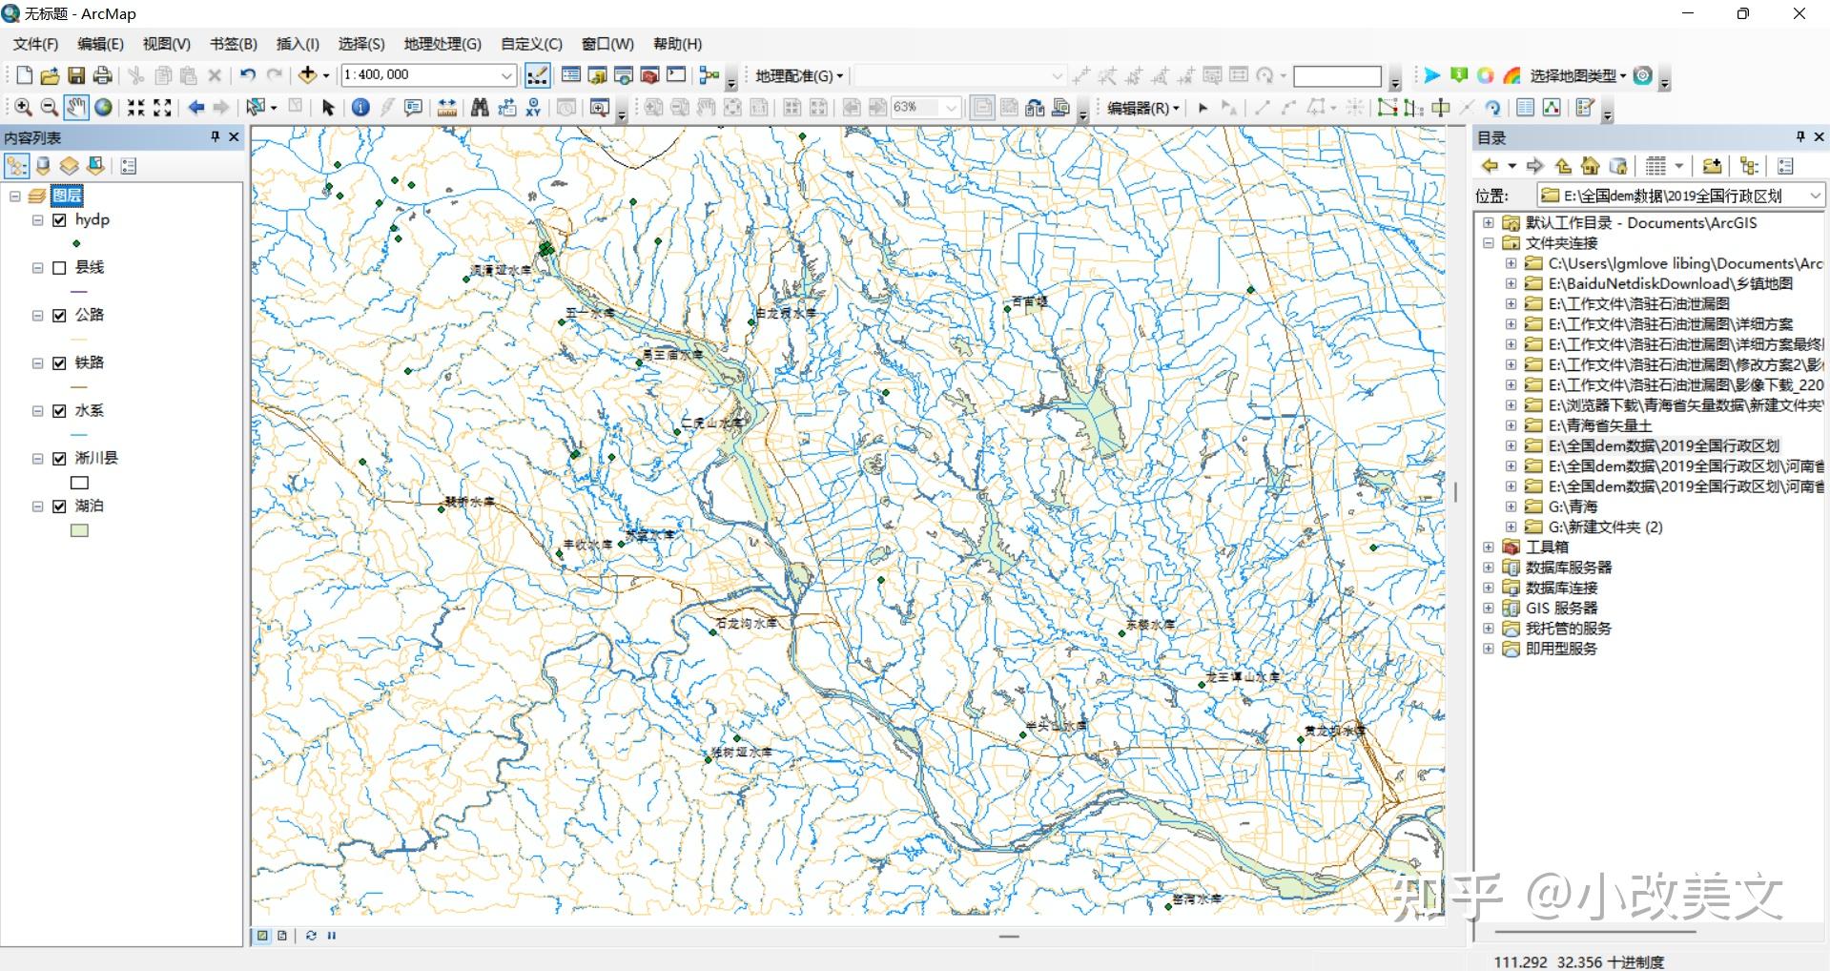Open the Find binoculars tool
The height and width of the screenshot is (971, 1830).
480,108
